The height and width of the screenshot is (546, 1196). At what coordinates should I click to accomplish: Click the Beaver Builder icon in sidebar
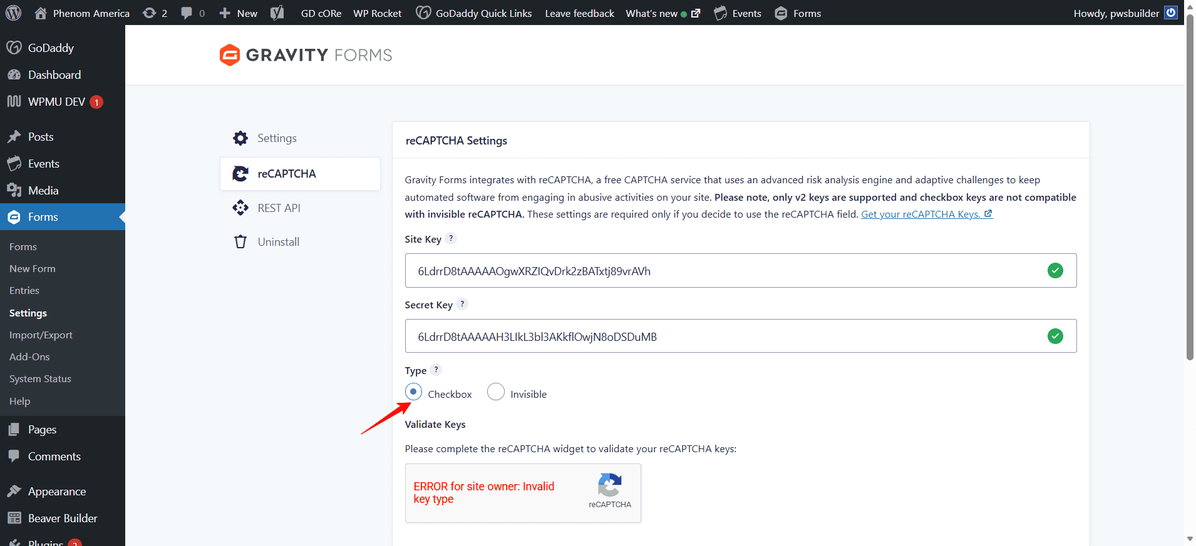point(14,518)
